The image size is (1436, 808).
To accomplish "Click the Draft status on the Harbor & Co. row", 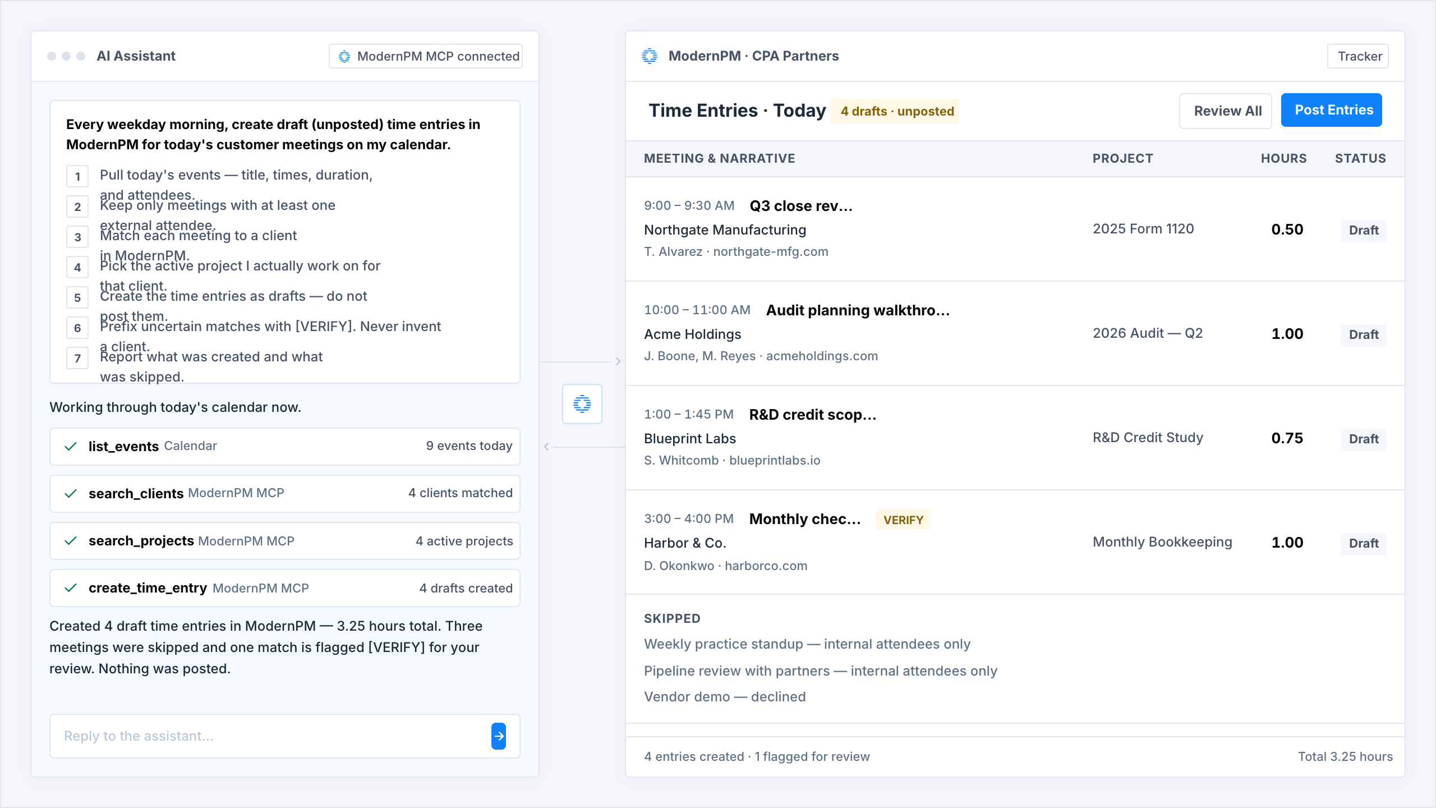I will tap(1364, 544).
